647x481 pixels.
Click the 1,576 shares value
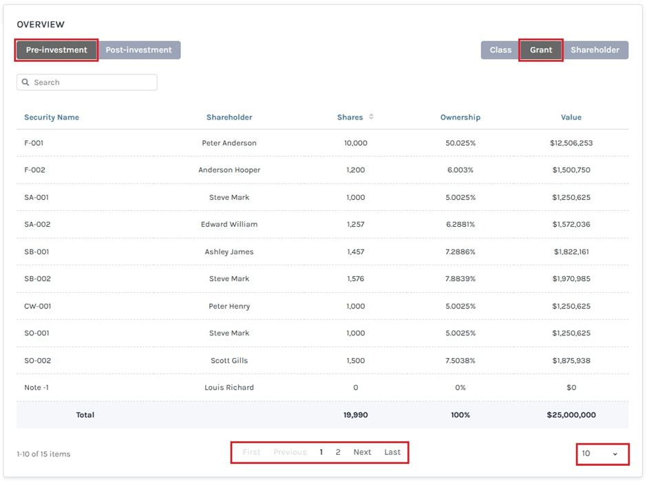(x=356, y=278)
